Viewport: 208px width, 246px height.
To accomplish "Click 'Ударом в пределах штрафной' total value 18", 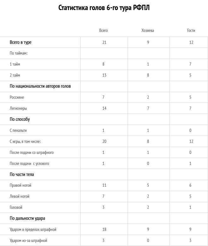I will click(x=104, y=229).
